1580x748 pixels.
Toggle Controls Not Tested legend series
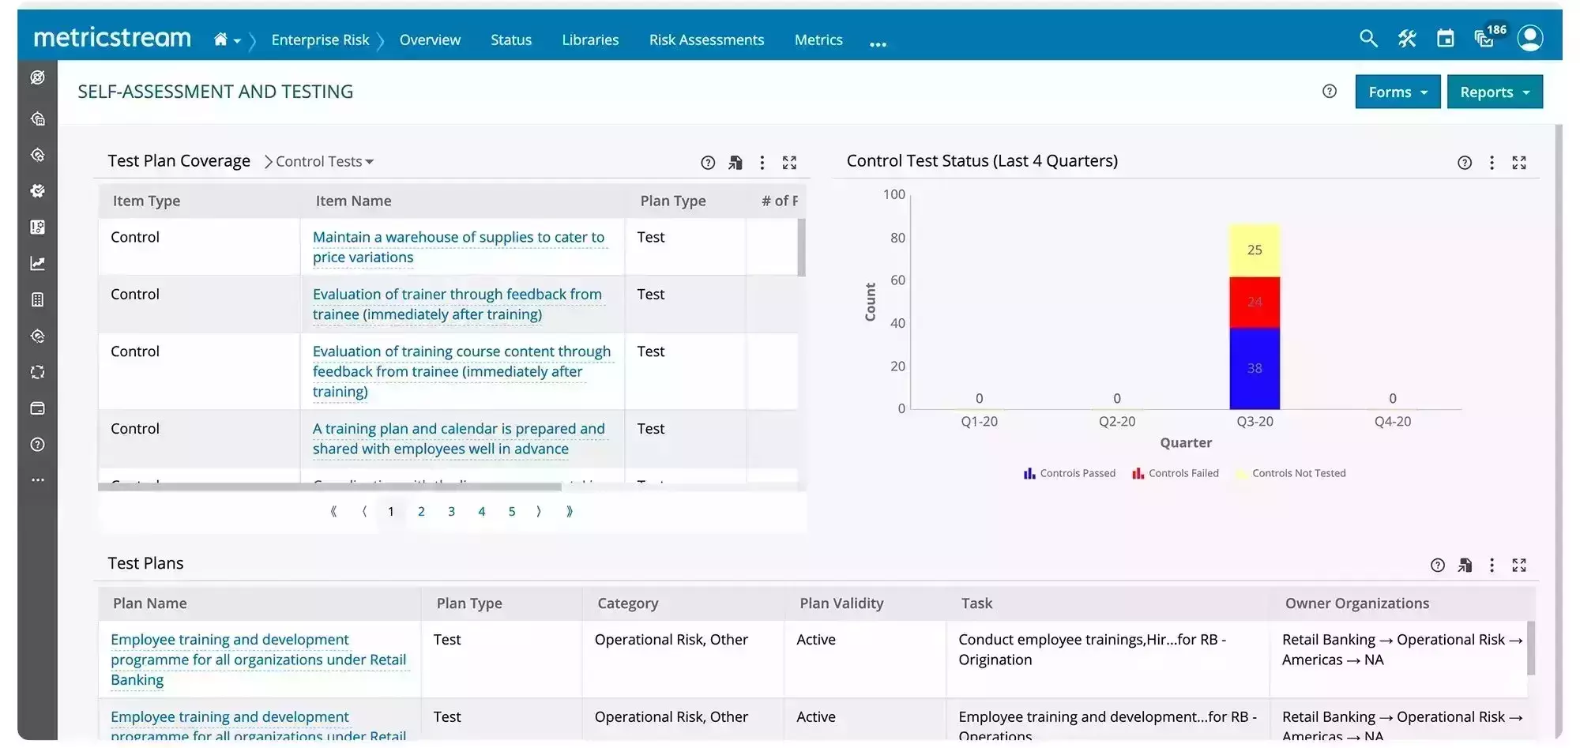click(1291, 473)
